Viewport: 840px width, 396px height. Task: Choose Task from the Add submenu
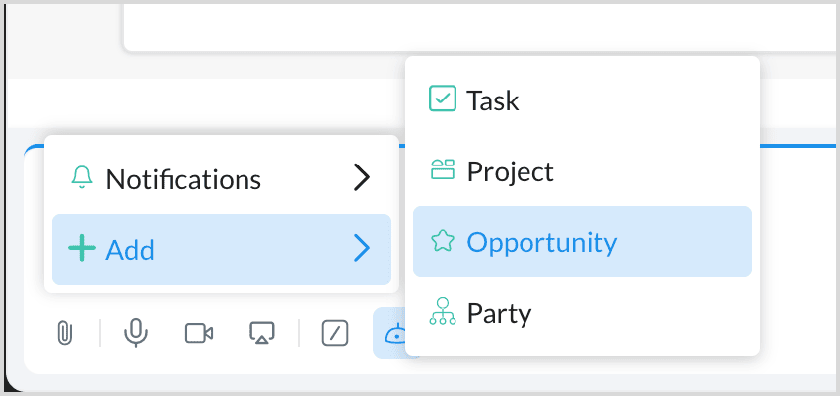coord(493,99)
